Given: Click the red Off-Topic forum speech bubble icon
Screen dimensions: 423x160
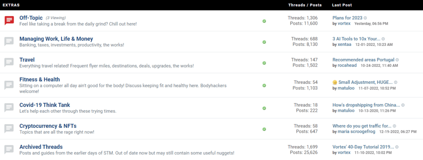Looking at the screenshot, I should point(9,21).
